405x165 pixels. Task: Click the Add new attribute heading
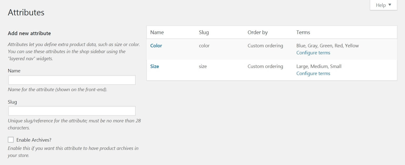[x=29, y=33]
